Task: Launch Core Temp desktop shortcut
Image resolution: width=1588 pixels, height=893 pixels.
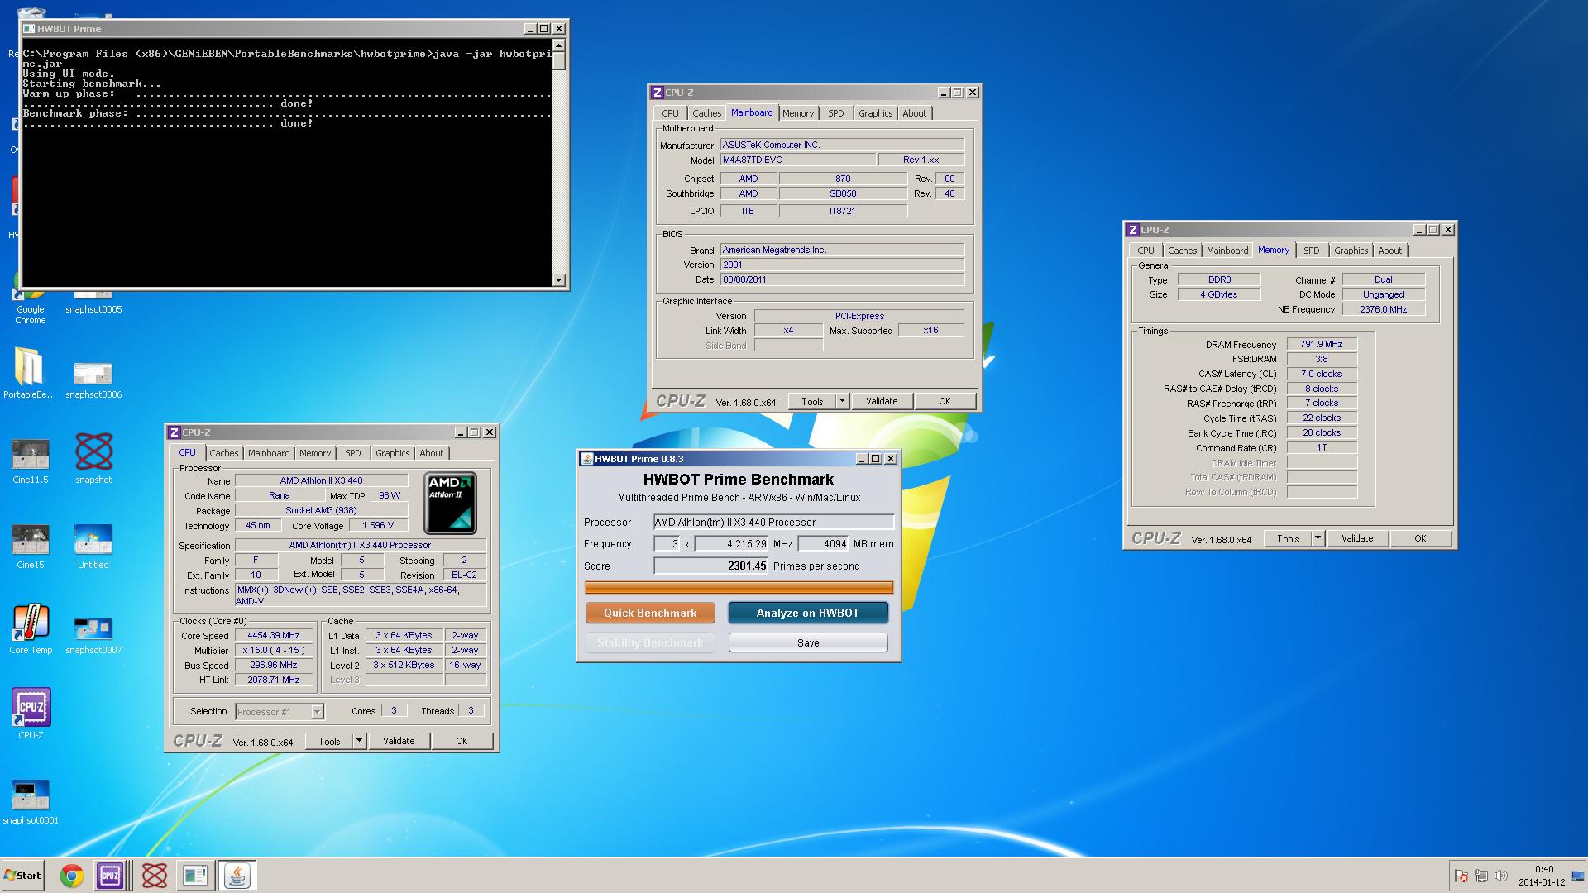Action: click(x=31, y=630)
